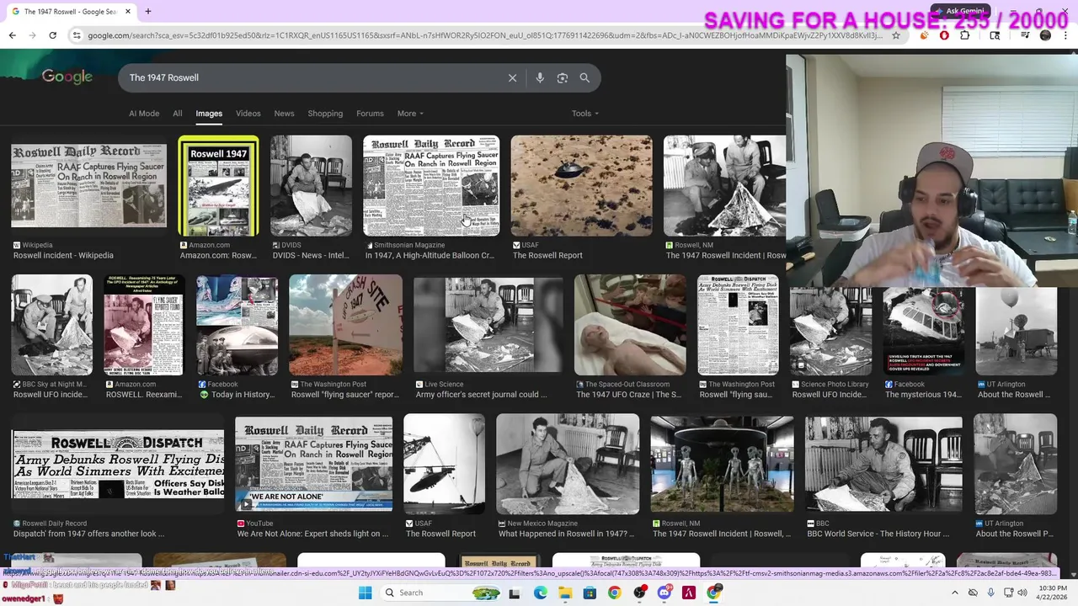Open YouTube We Are Not Alone link

tap(312, 534)
